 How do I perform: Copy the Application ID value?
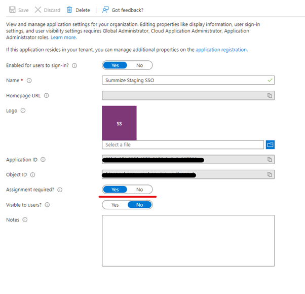click(x=270, y=160)
